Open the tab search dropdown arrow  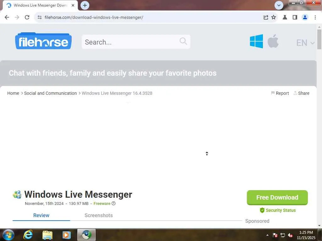coord(279,5)
